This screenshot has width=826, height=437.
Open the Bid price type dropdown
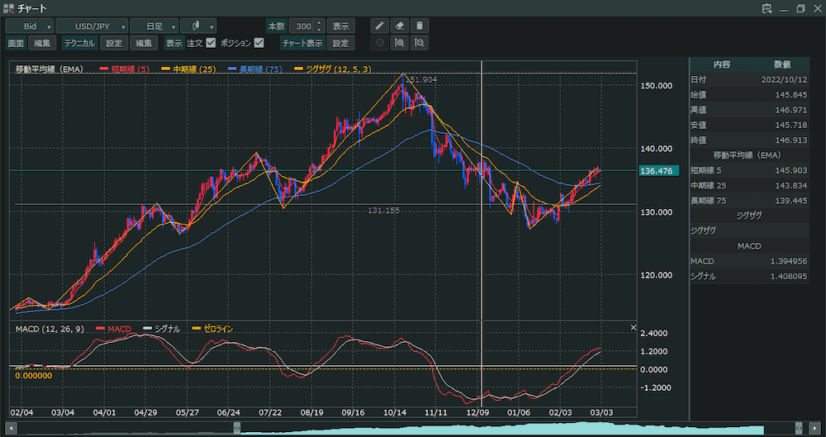[x=30, y=26]
